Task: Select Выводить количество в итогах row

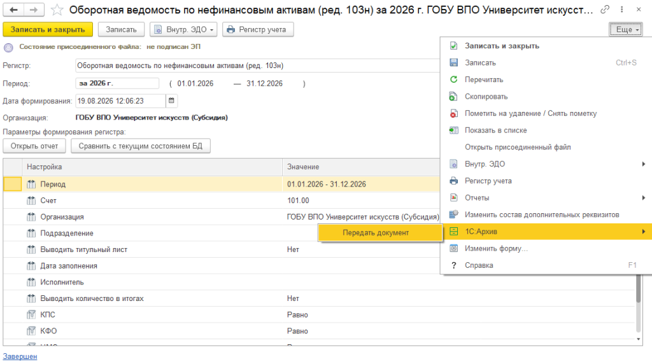Action: pyautogui.click(x=319, y=298)
